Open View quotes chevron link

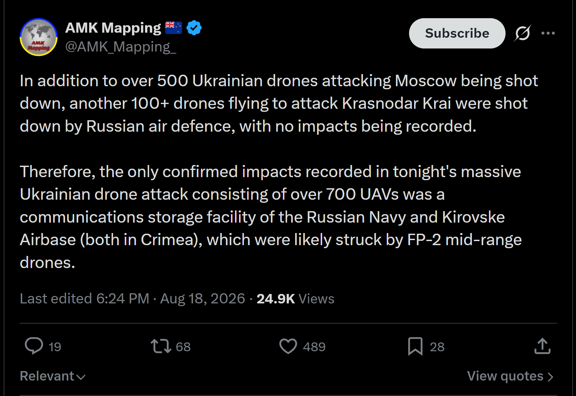[x=510, y=376]
